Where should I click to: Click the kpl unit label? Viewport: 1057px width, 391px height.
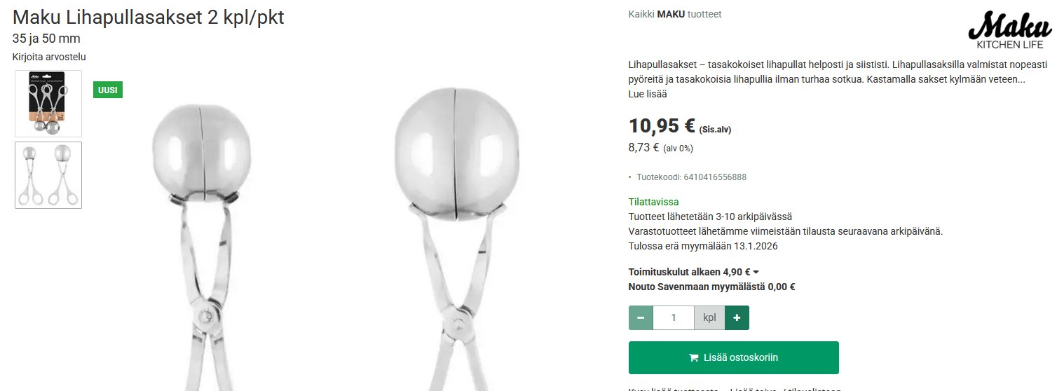709,318
